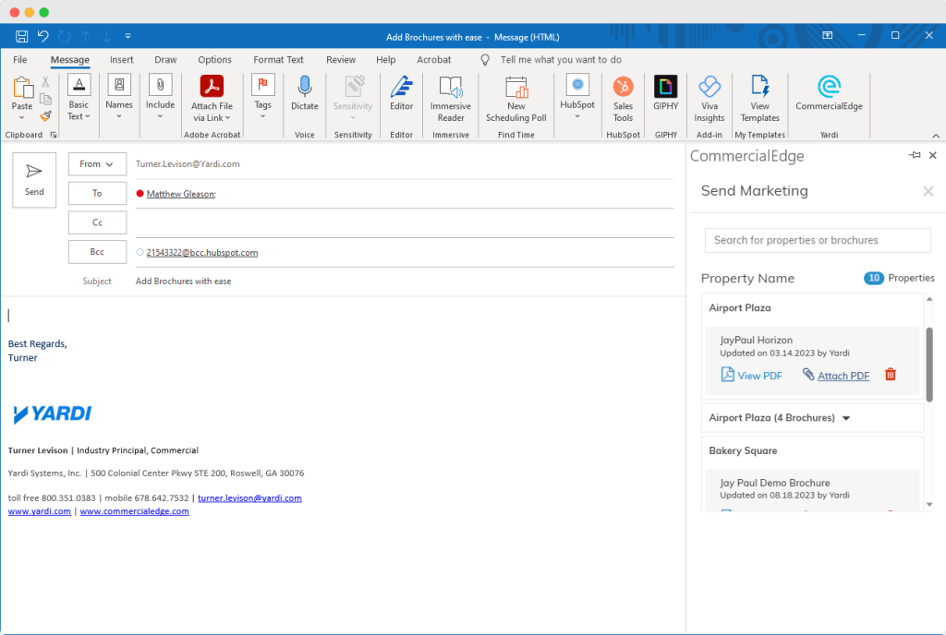Switch to the Format Text tab
Viewport: 946px width, 635px height.
pos(278,60)
